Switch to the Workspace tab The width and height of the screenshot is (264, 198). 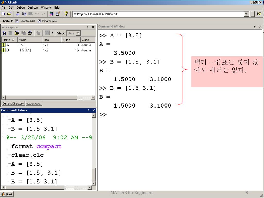pos(34,104)
